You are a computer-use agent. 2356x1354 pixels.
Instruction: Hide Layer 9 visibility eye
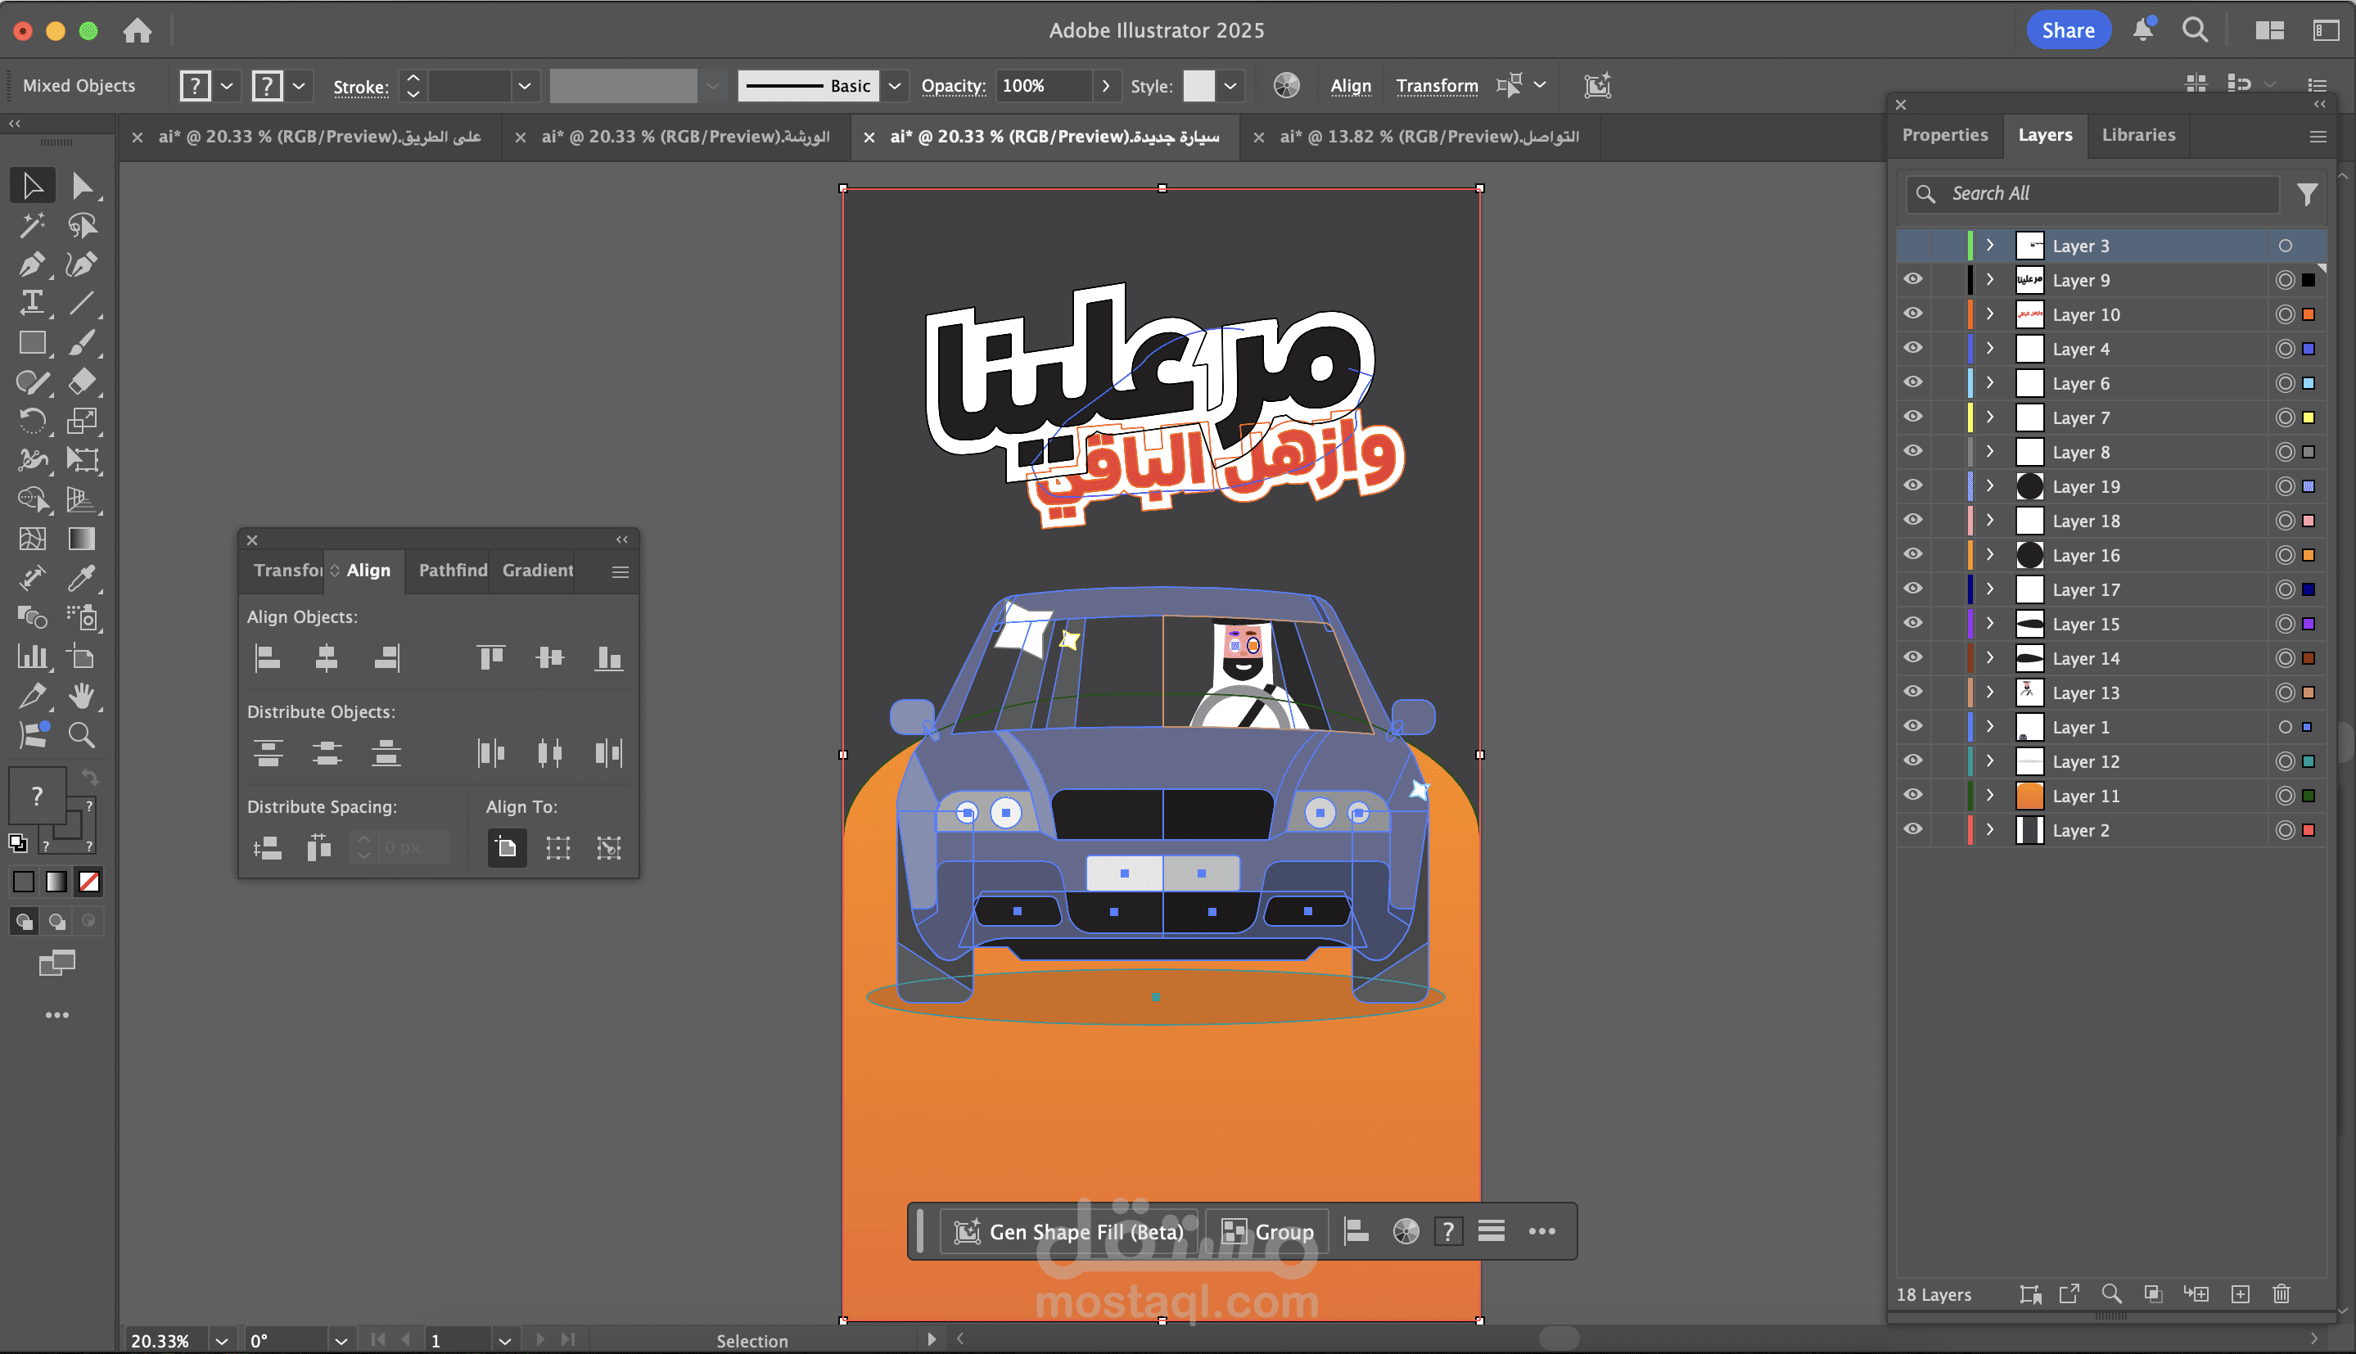click(x=1912, y=279)
